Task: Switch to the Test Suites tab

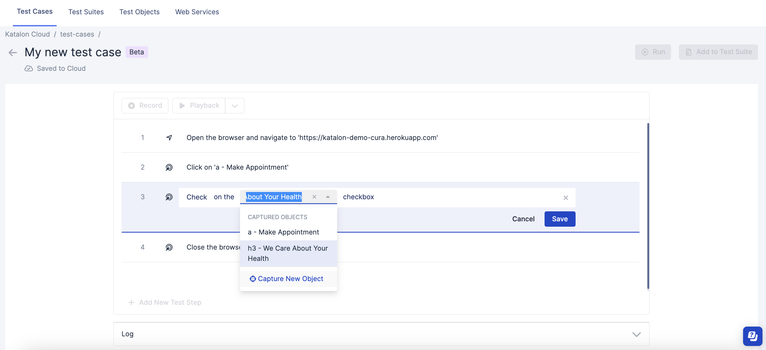Action: click(x=86, y=11)
